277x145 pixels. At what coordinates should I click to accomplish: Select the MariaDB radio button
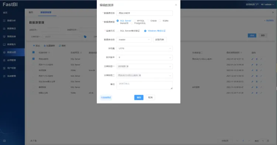[118, 23]
